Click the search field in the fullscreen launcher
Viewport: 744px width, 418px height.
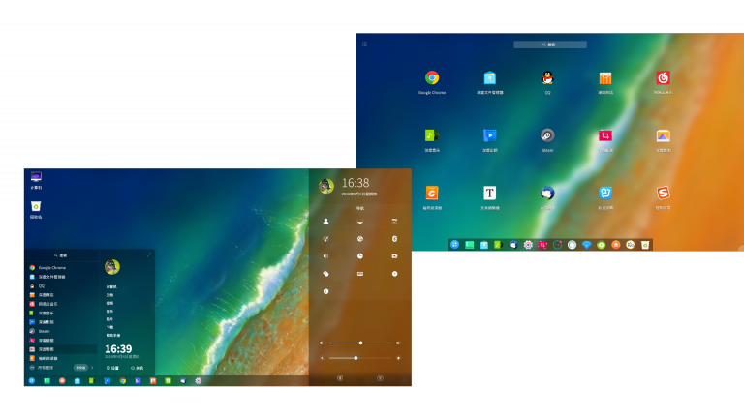pos(550,45)
